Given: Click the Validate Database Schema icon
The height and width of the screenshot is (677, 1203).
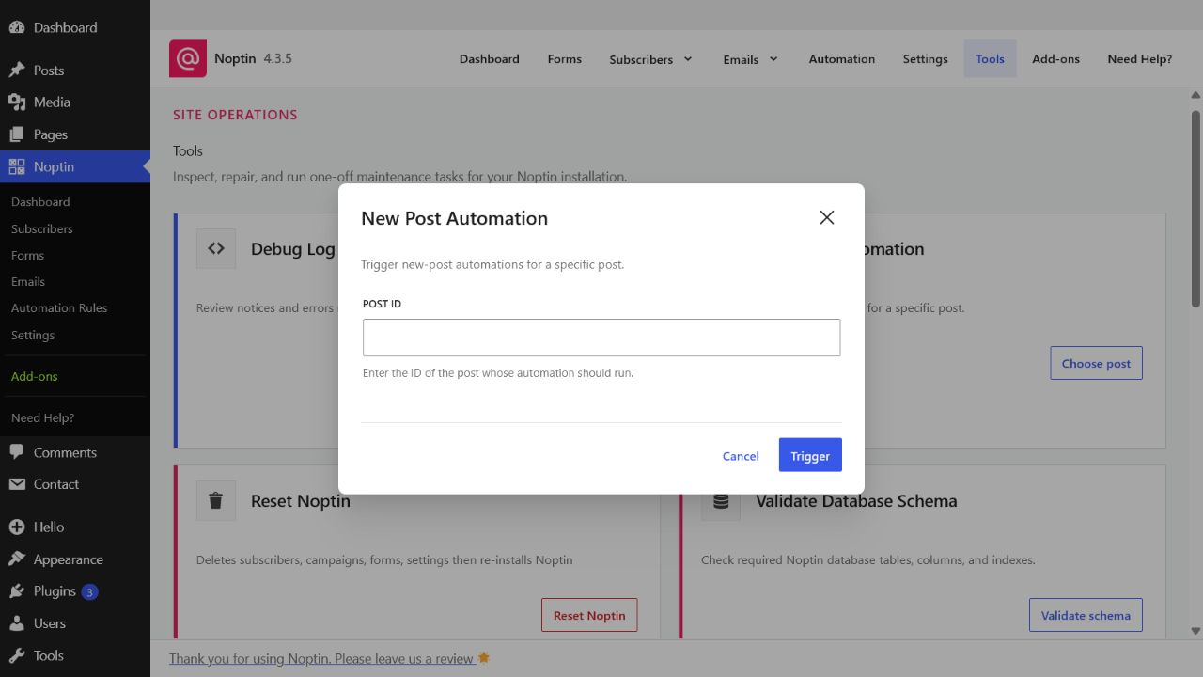Looking at the screenshot, I should click(x=721, y=501).
